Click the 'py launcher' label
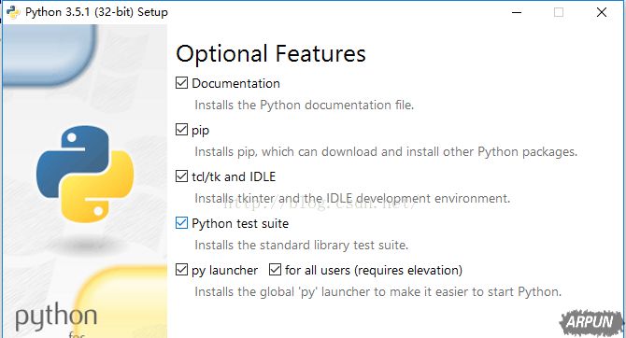626x338 pixels. click(225, 270)
